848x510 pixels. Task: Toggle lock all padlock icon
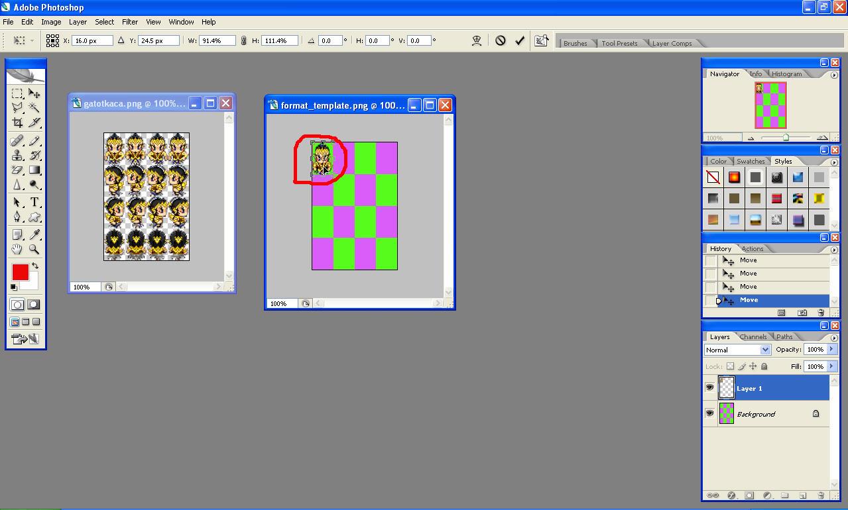click(x=764, y=366)
